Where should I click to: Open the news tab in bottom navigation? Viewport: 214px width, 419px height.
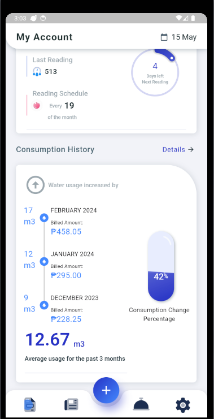point(71,404)
